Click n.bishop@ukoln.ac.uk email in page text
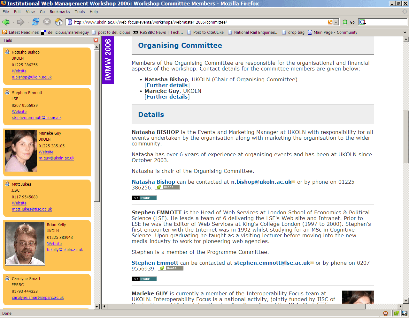The width and height of the screenshot is (409, 318). point(261,182)
